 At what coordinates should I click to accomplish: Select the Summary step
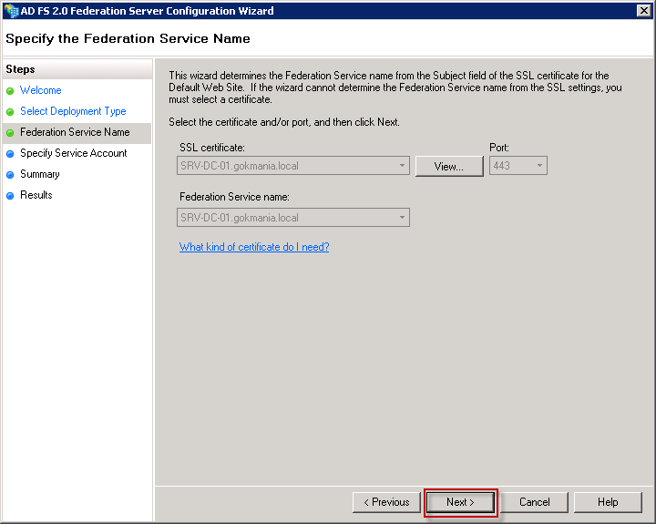[x=40, y=174]
